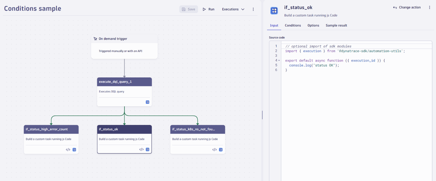This screenshot has height=181, width=436.
Task: Click the Save button
Action: (189, 9)
